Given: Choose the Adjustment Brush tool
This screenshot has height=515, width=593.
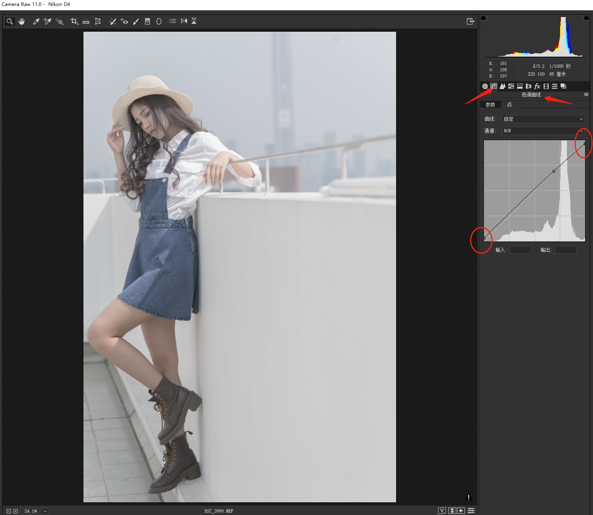Looking at the screenshot, I should pyautogui.click(x=136, y=21).
